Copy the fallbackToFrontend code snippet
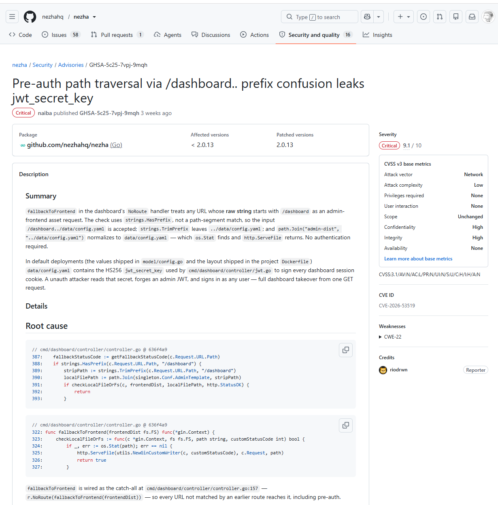Screen dimensions: 498x505 tap(346, 425)
